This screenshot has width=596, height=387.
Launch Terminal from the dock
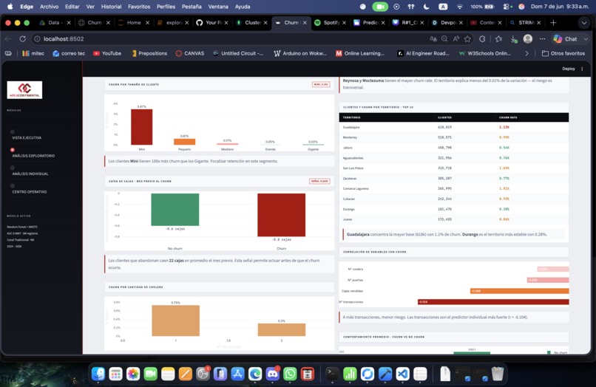pos(332,374)
